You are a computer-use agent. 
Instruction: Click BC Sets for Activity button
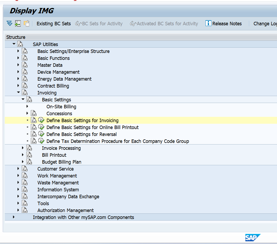(x=99, y=23)
